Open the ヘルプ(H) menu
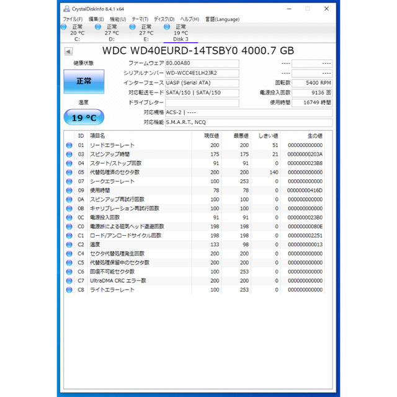 [190, 19]
